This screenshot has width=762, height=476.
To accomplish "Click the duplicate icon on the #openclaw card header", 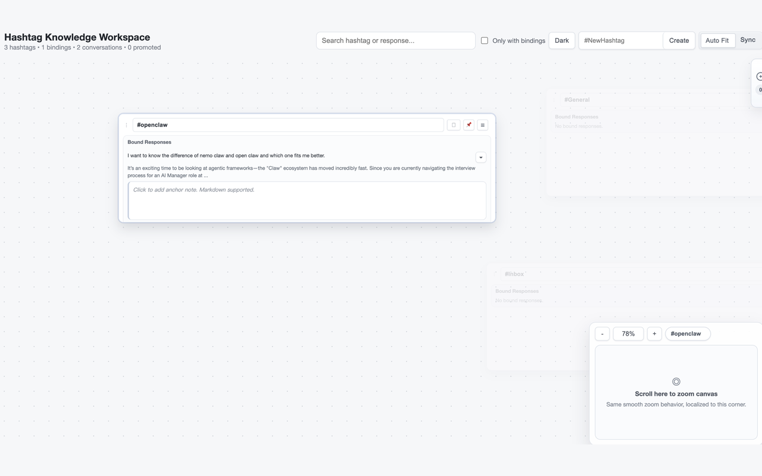I will tap(453, 124).
